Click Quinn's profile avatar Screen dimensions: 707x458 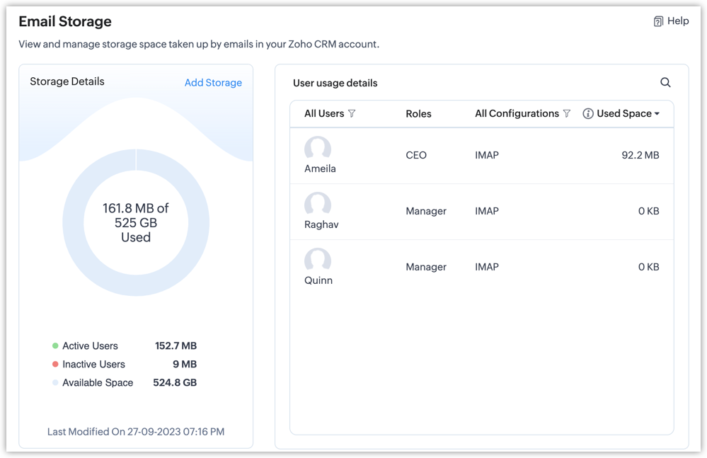point(318,261)
